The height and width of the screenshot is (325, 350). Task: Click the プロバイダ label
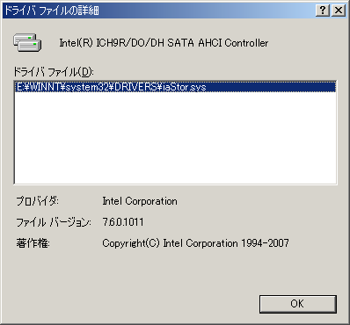click(37, 201)
